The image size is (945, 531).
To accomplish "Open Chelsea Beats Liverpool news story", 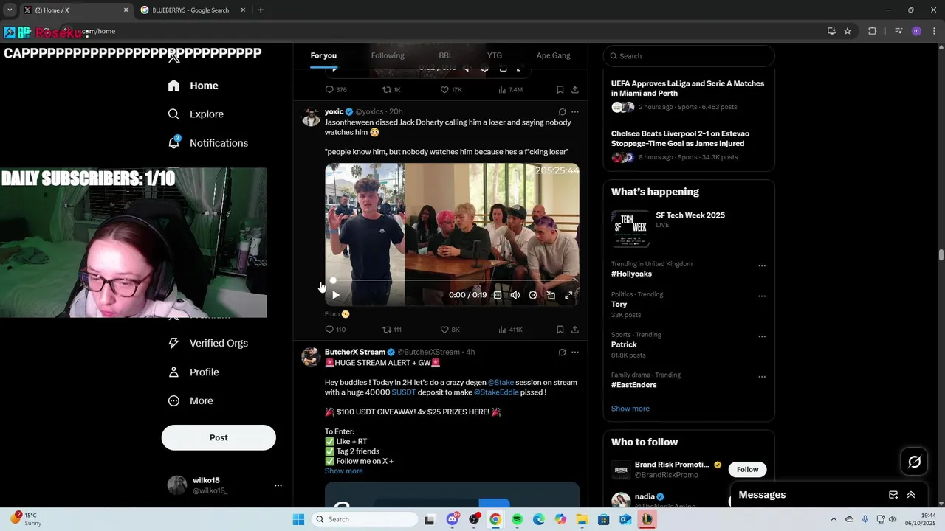I will click(689, 146).
